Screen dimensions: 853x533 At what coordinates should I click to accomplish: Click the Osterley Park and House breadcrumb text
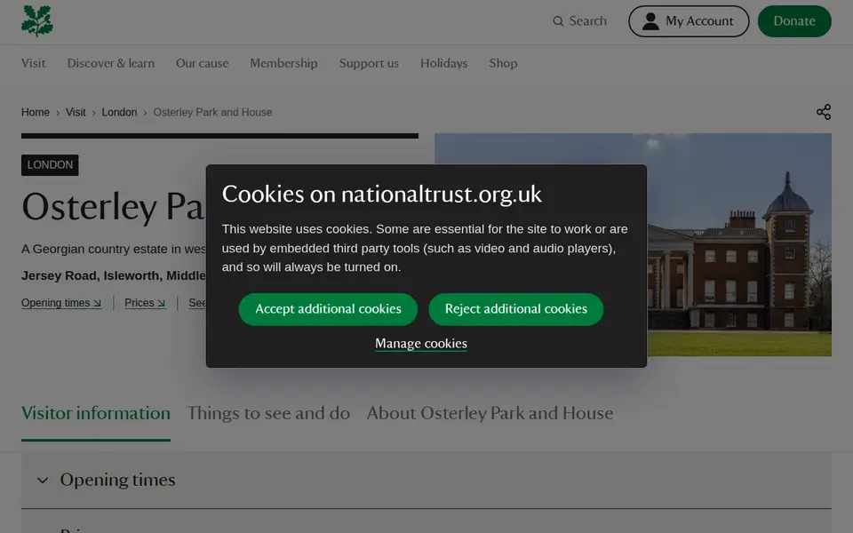pos(212,112)
